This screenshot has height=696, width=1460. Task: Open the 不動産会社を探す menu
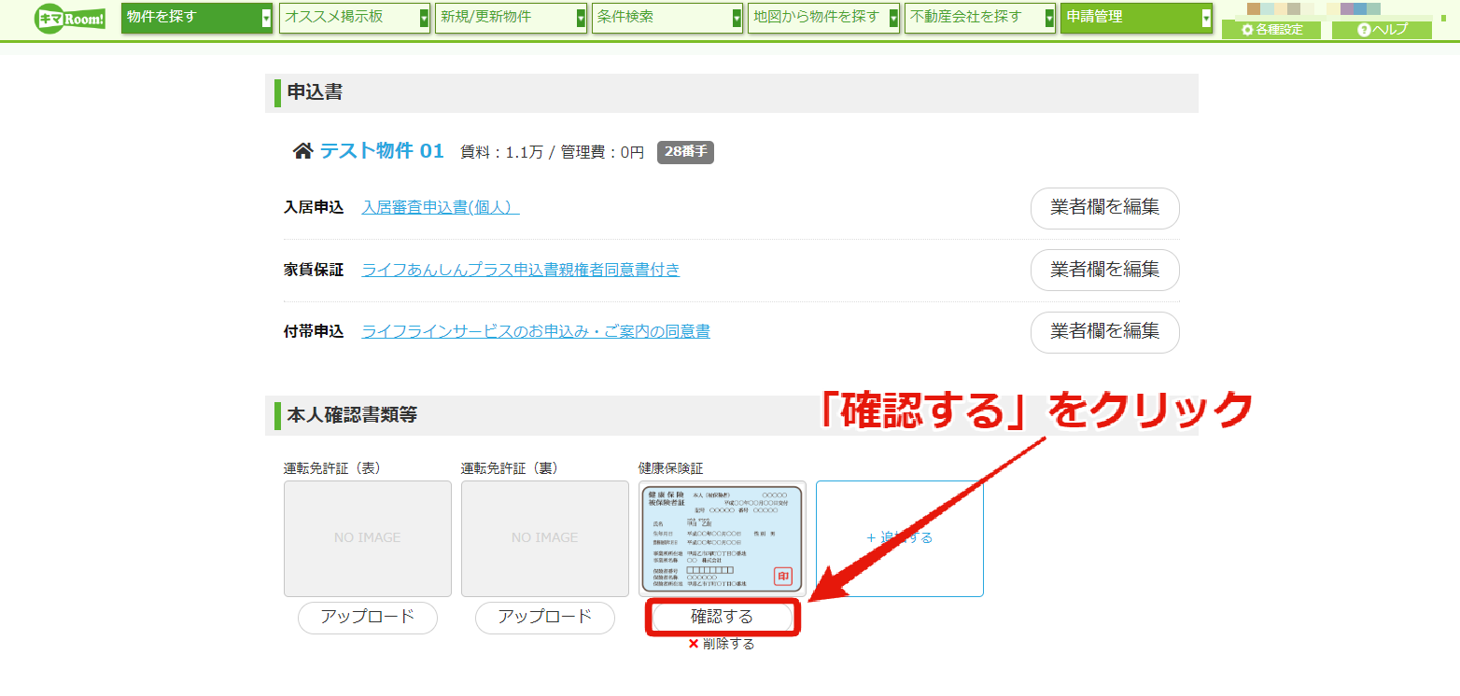coord(980,18)
